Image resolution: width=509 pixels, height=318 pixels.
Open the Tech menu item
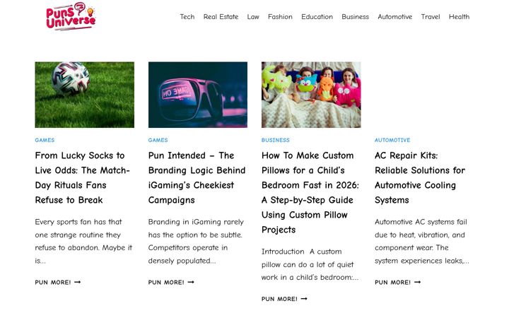pyautogui.click(x=187, y=16)
